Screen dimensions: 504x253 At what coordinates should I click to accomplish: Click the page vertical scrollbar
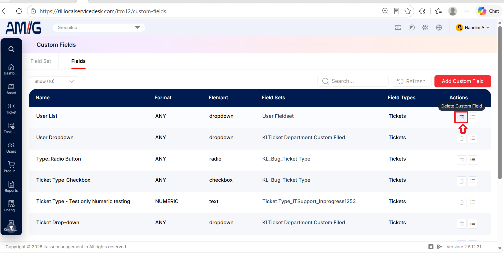tap(500, 102)
